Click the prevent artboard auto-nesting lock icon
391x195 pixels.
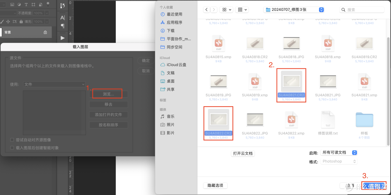[x=14, y=22]
